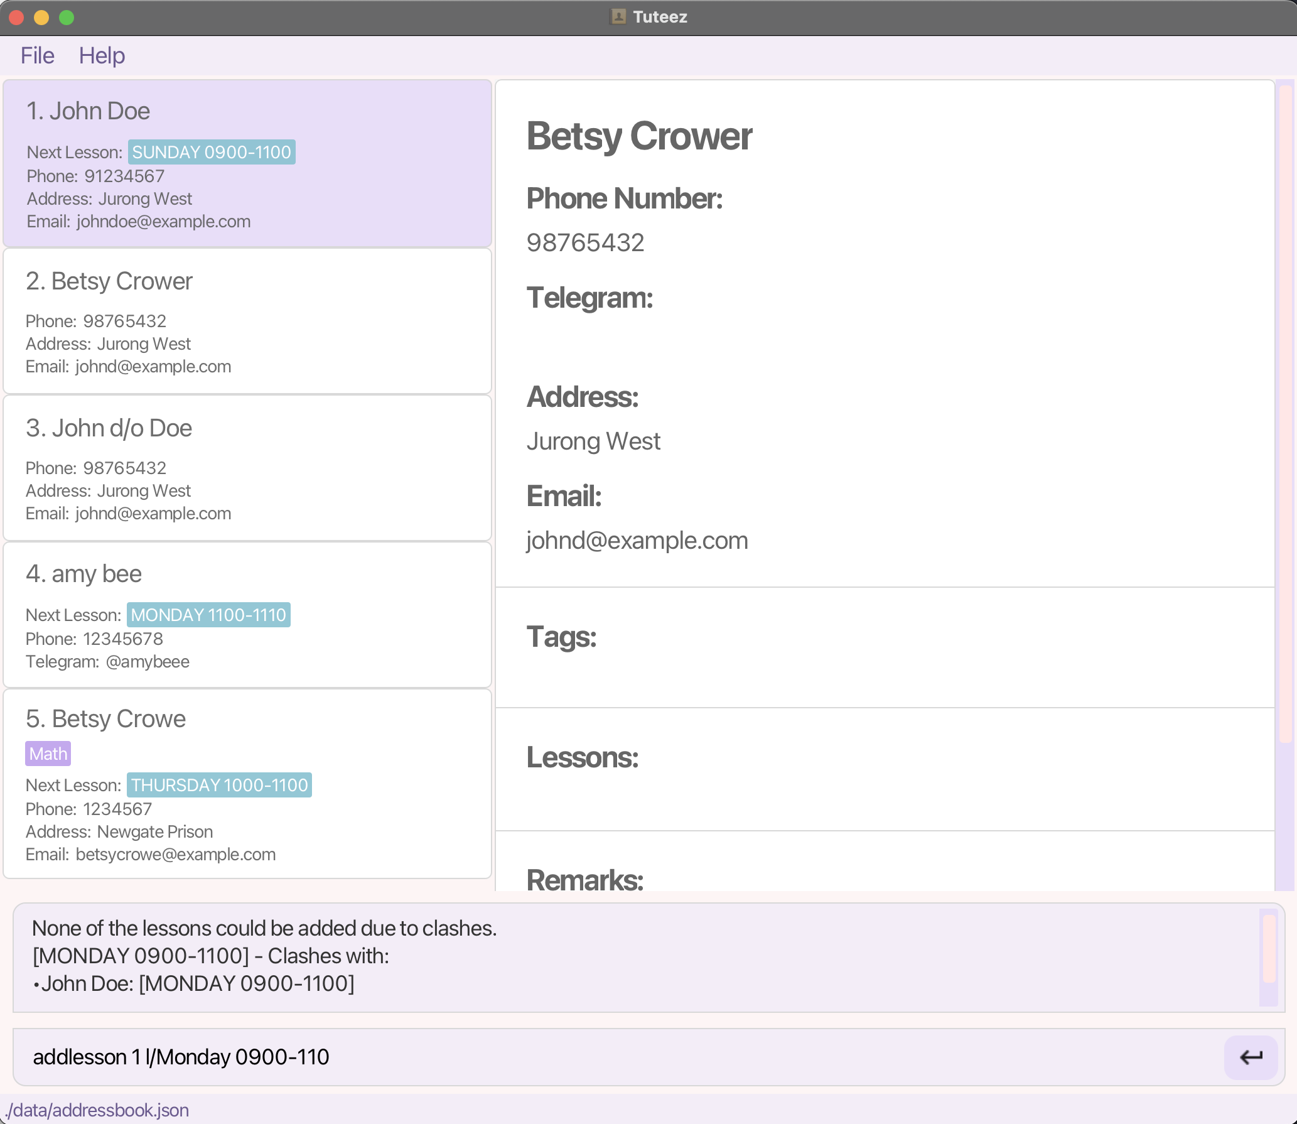Click the details panel vertical scrollbar
Viewport: 1297px width, 1124px height.
[1285, 414]
